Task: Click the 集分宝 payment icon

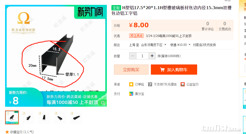Action: [x=131, y=94]
